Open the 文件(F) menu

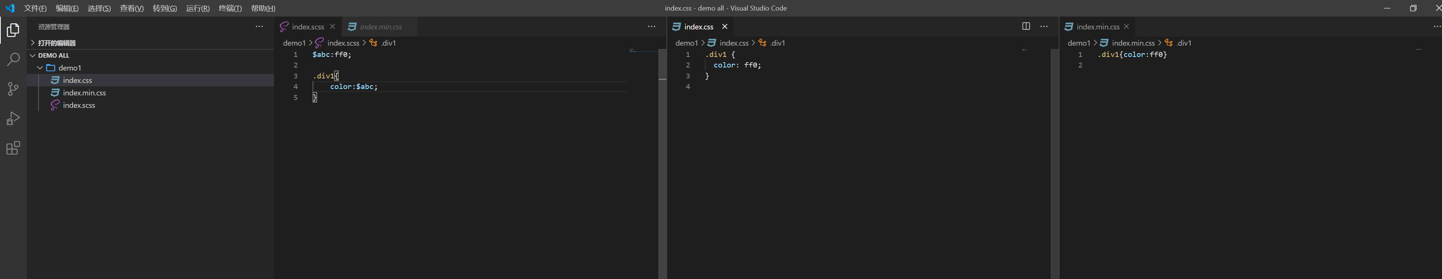click(x=35, y=8)
